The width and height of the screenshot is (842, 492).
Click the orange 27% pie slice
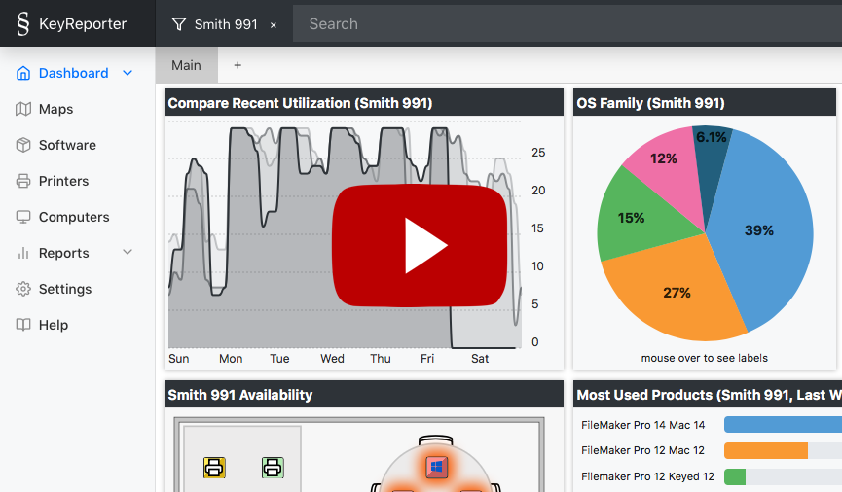(677, 293)
